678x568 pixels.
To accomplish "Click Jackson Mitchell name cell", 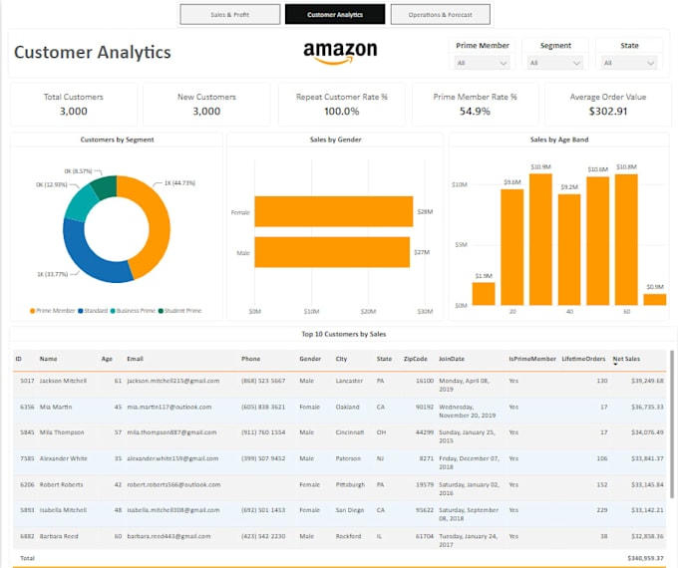I will 63,381.
